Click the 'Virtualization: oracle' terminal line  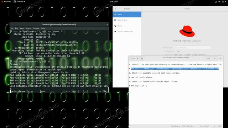(x=29, y=48)
